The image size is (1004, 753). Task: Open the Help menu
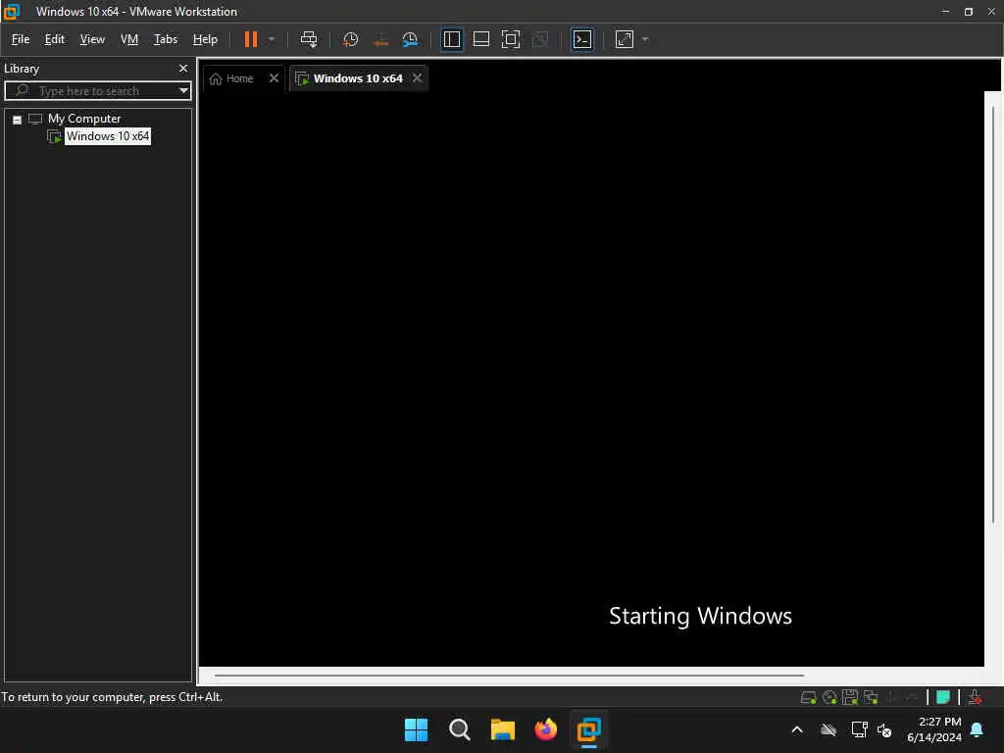[205, 39]
